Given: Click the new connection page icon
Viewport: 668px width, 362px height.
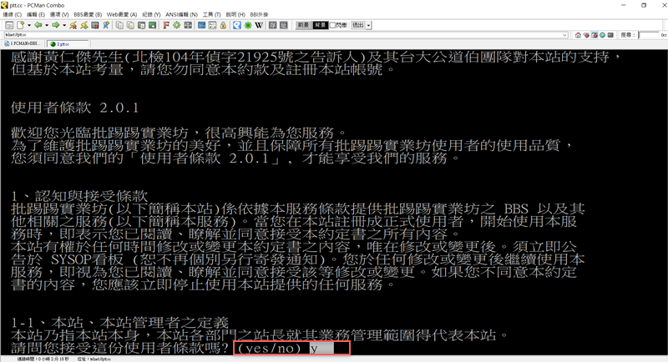Looking at the screenshot, I should point(20,25).
